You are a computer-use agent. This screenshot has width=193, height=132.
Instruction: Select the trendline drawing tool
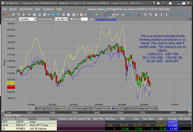coord(109,14)
